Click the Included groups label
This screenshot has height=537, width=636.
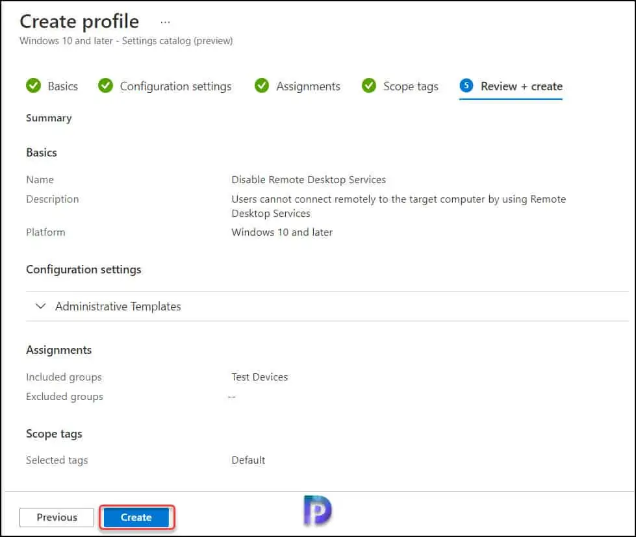click(64, 377)
